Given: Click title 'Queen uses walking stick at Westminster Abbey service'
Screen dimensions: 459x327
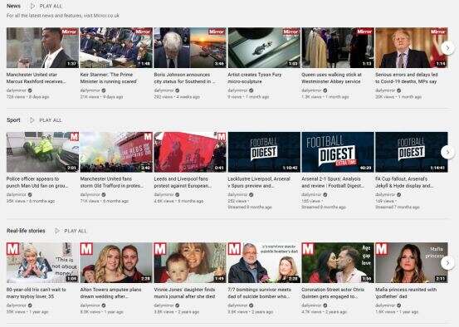Looking at the screenshot, I should click(332, 78).
